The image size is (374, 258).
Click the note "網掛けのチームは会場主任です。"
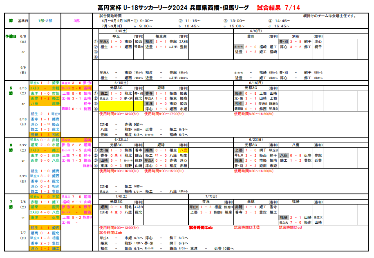[330, 16]
